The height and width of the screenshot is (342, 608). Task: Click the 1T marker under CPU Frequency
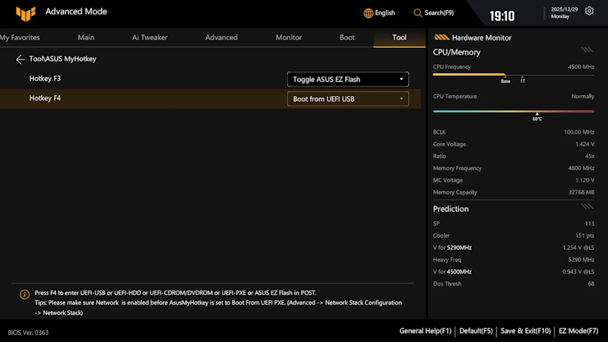click(x=523, y=80)
